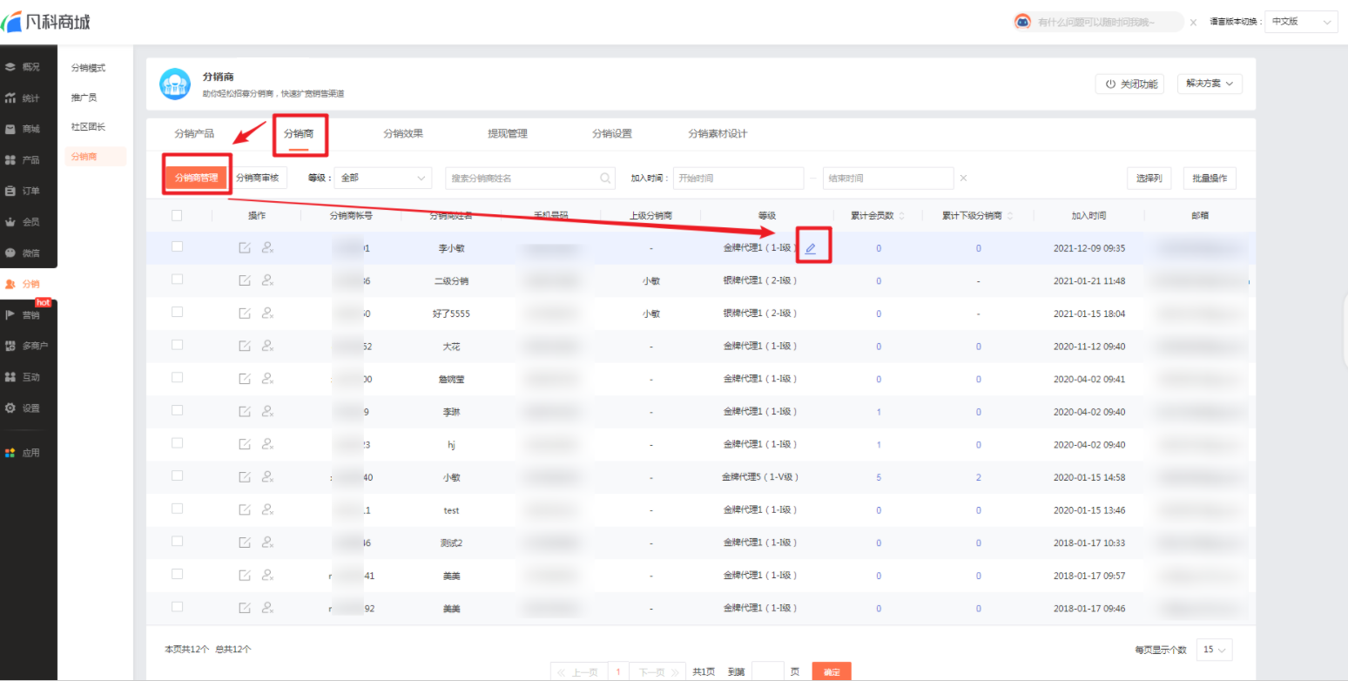Click the 凡科商城 logo
This screenshot has height=681, width=1348.
(x=45, y=21)
